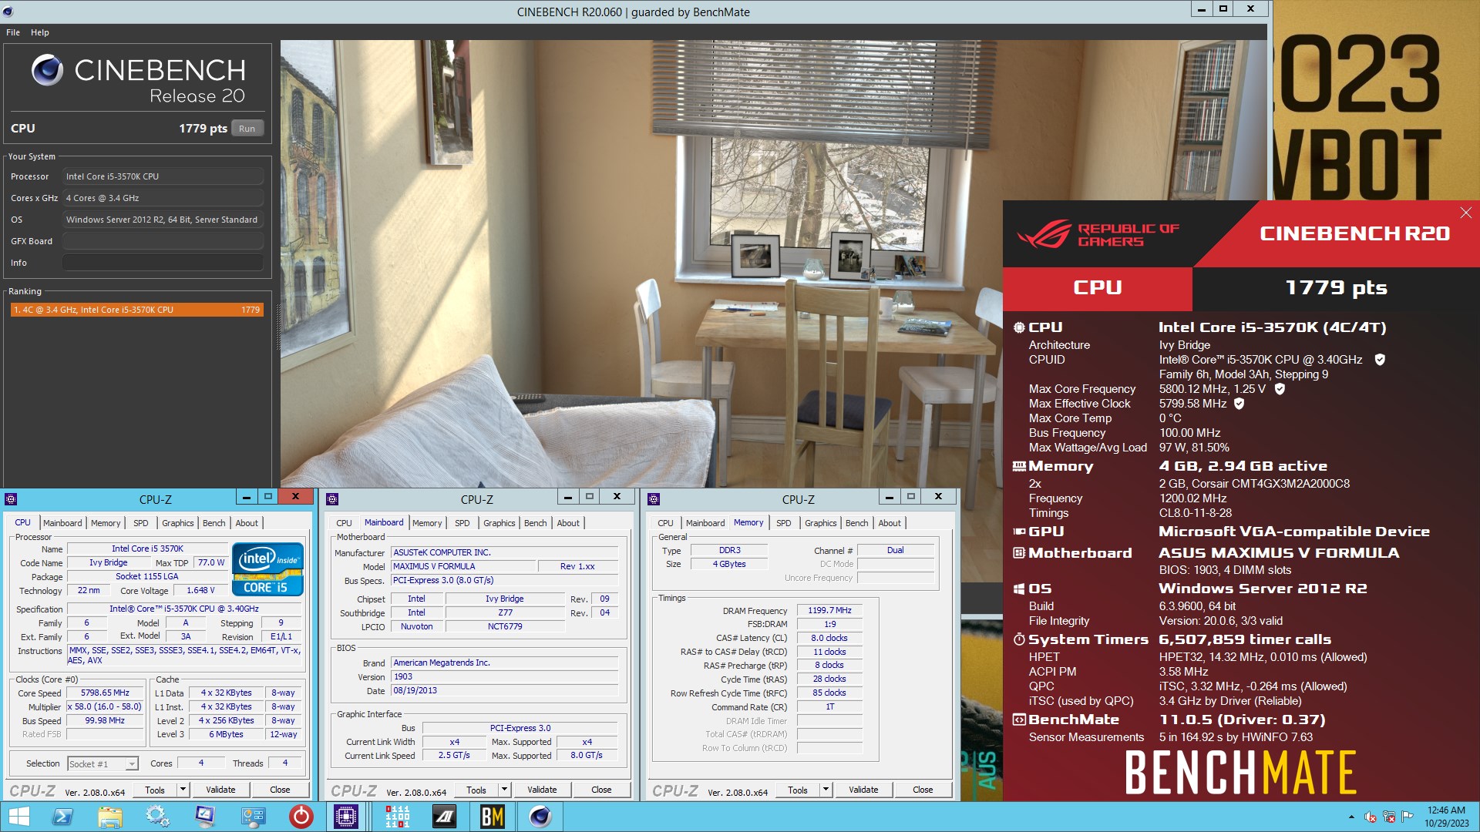Run the Cinebench CPU test
Image resolution: width=1480 pixels, height=832 pixels.
point(247,129)
